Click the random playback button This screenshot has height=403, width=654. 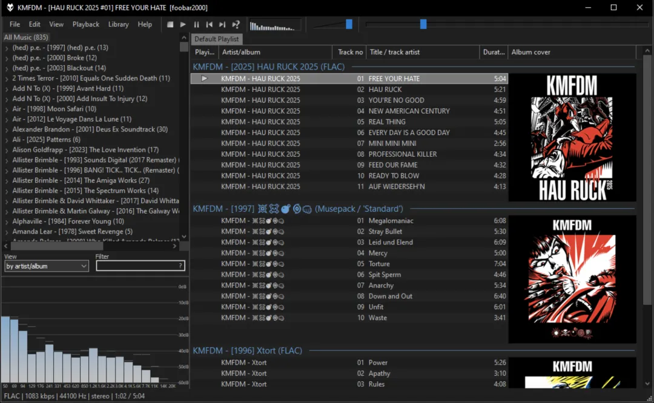[236, 24]
